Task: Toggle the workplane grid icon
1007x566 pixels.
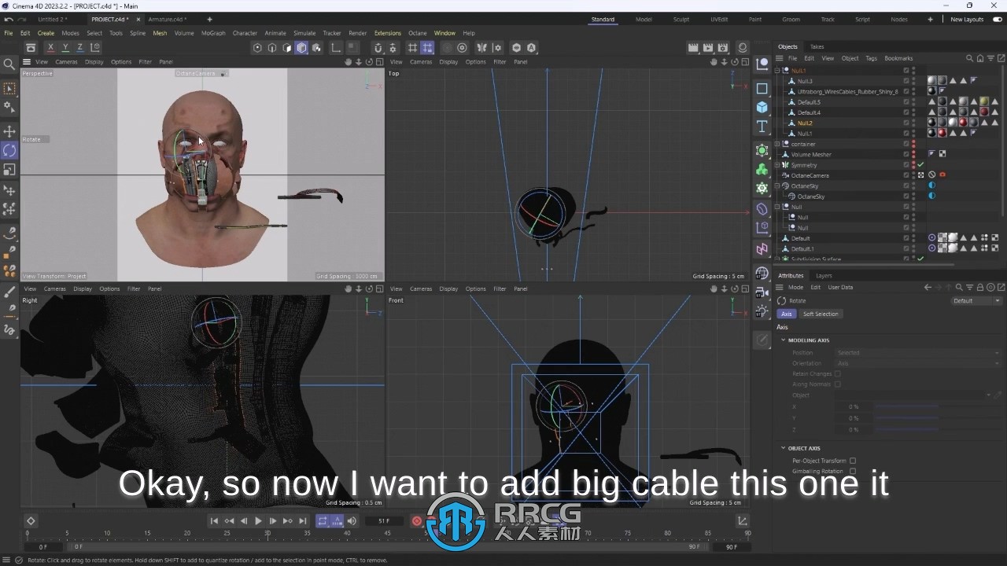Action: 412,48
